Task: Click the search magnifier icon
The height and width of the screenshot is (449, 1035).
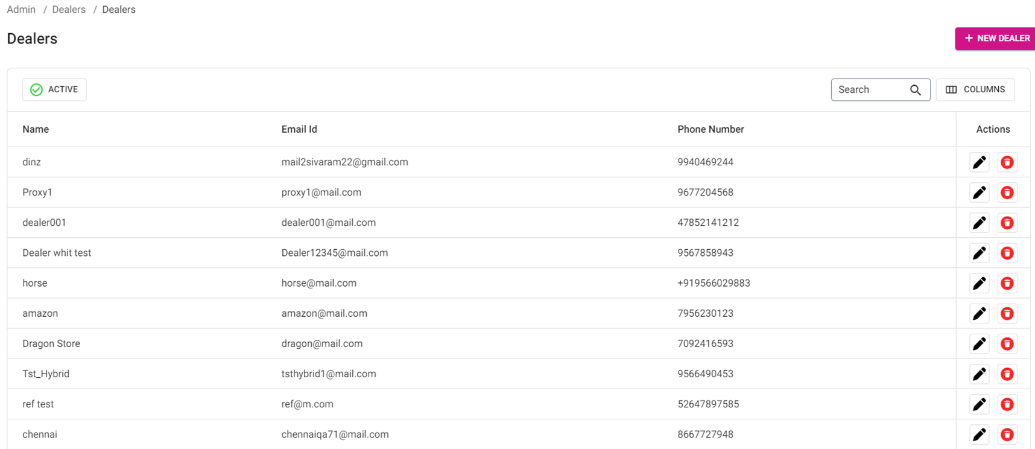Action: (x=915, y=90)
